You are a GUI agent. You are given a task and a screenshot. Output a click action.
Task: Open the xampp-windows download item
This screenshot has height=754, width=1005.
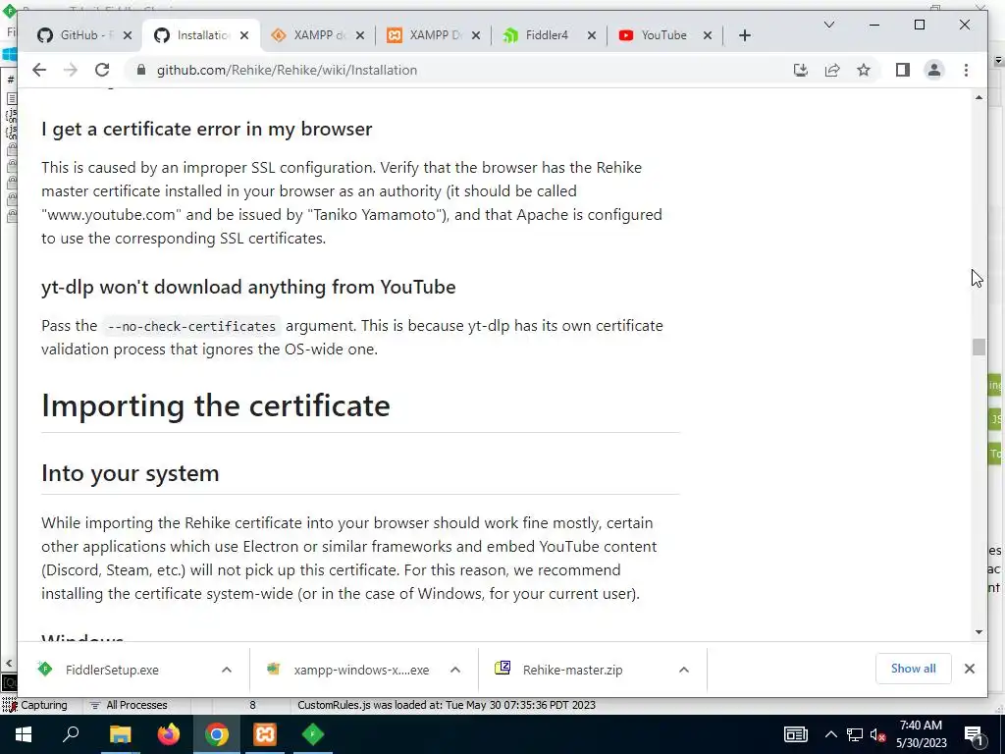pyautogui.click(x=350, y=670)
